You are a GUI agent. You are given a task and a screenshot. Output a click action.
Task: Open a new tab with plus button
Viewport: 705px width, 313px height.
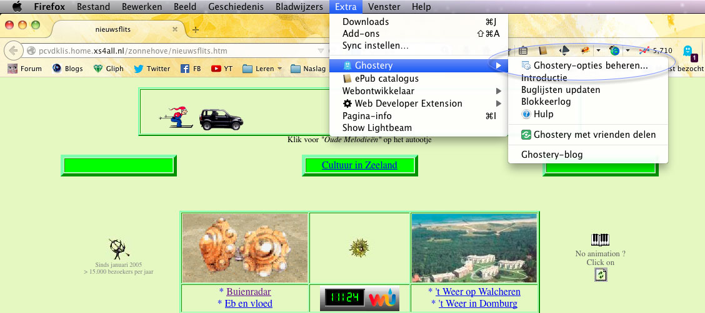pyautogui.click(x=196, y=29)
